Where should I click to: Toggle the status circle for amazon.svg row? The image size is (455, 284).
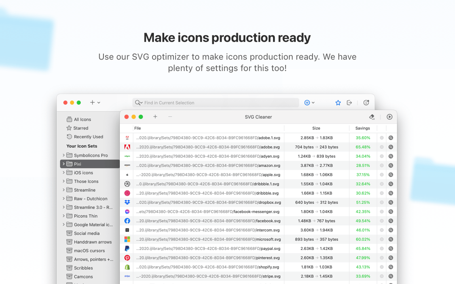pyautogui.click(x=382, y=165)
